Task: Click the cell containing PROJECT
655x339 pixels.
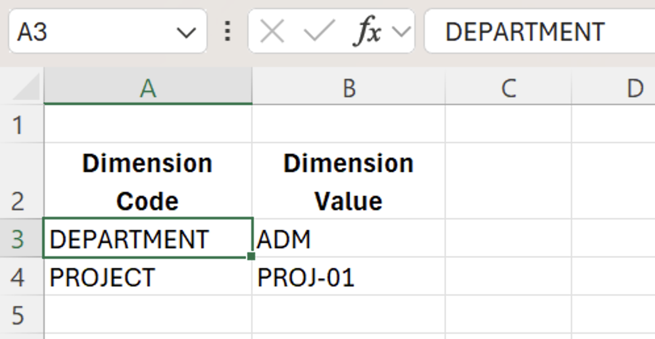Action: click(148, 277)
